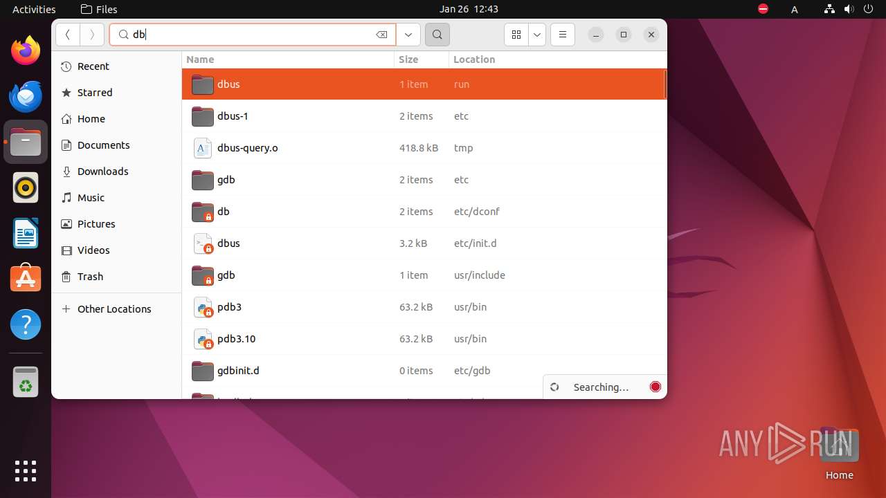
Task: Open the search options dropdown arrow
Action: coord(408,35)
